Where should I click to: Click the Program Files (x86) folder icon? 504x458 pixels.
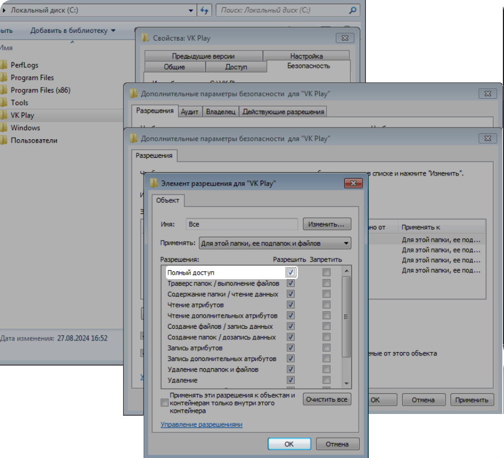(x=4, y=90)
